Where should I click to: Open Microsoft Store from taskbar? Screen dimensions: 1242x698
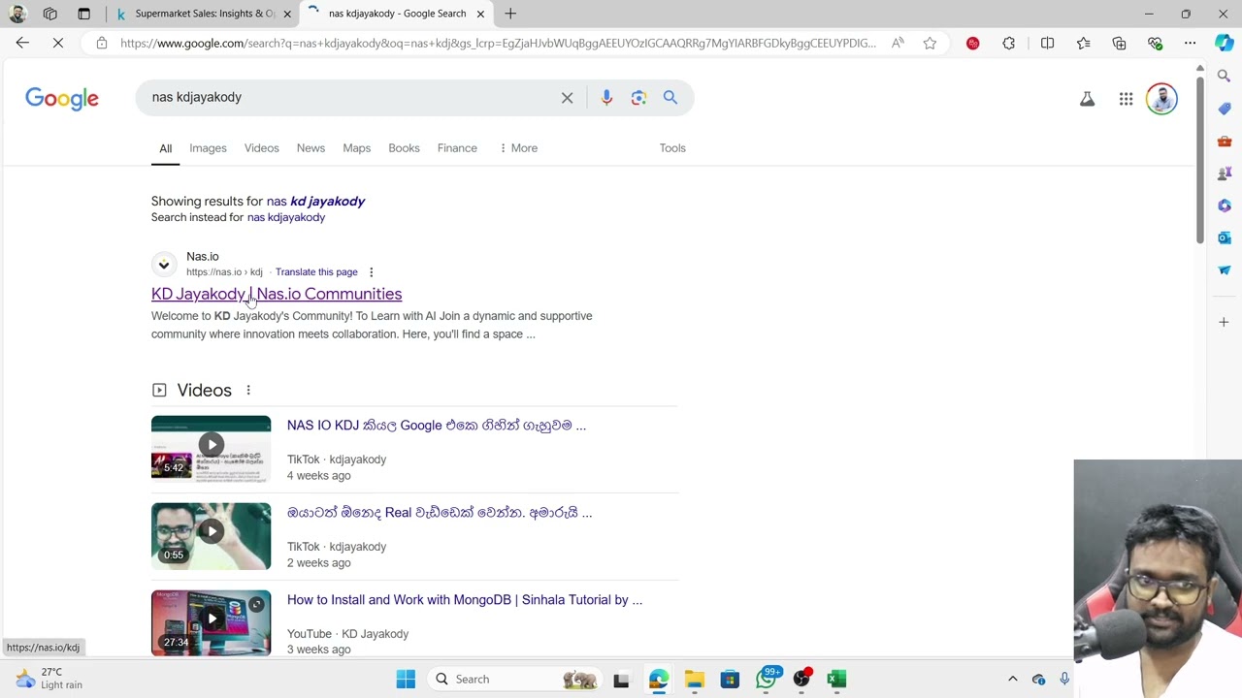click(730, 679)
